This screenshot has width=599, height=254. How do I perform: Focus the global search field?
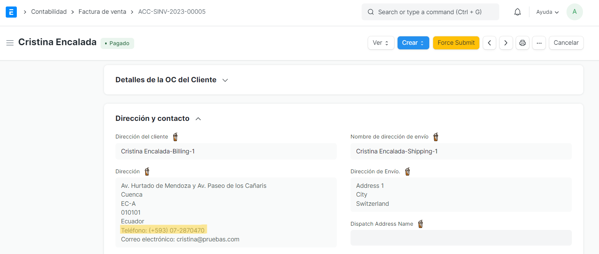point(430,12)
